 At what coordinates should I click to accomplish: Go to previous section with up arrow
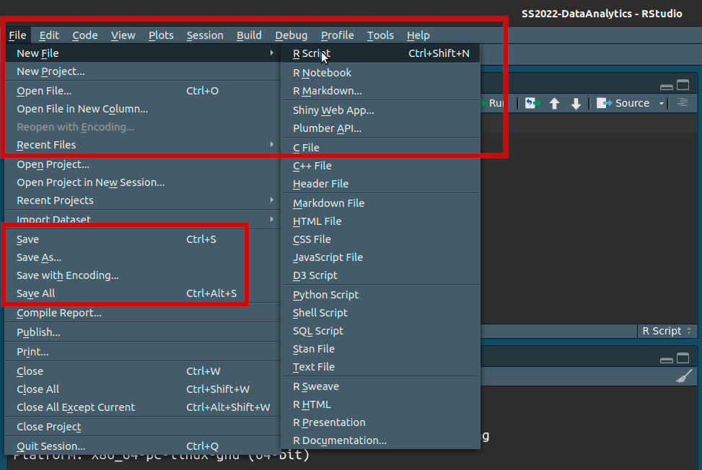[554, 103]
